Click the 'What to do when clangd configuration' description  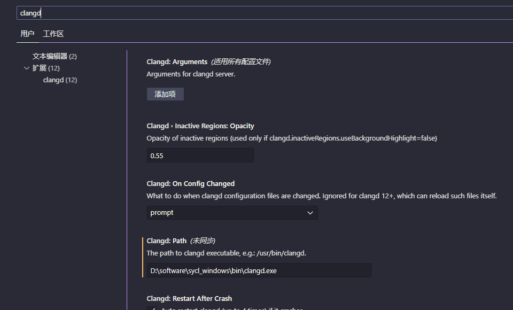coord(322,196)
